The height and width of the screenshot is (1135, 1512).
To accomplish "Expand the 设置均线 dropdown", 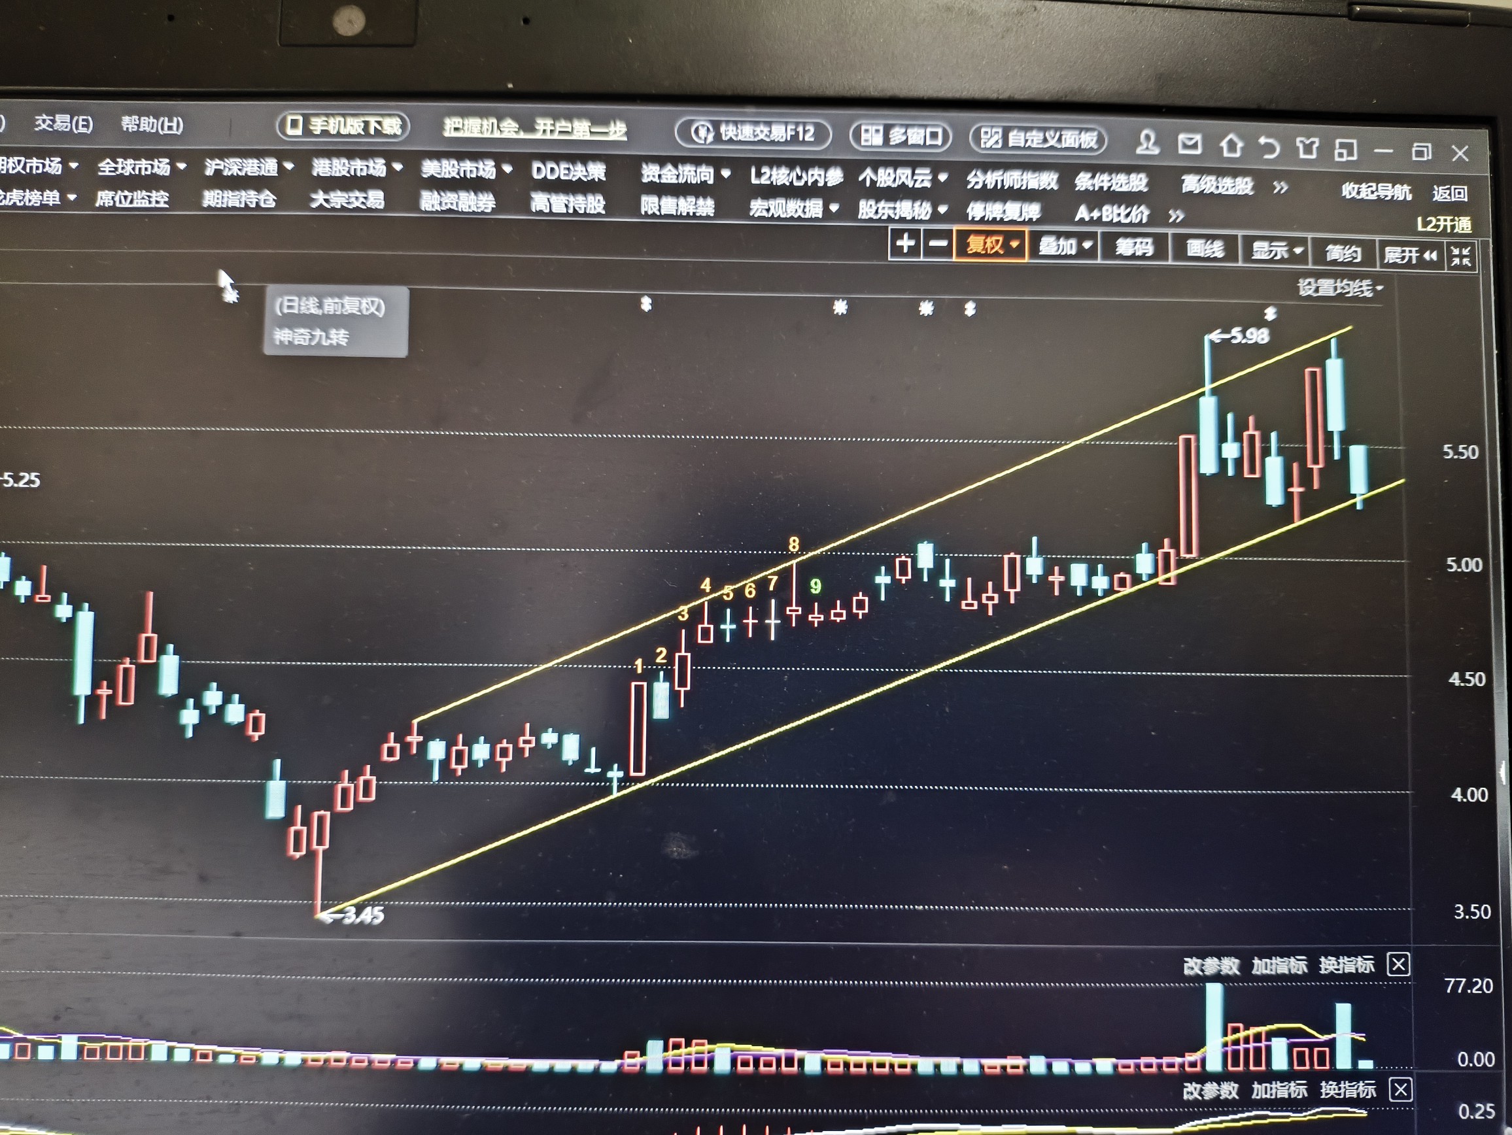I will (1340, 288).
